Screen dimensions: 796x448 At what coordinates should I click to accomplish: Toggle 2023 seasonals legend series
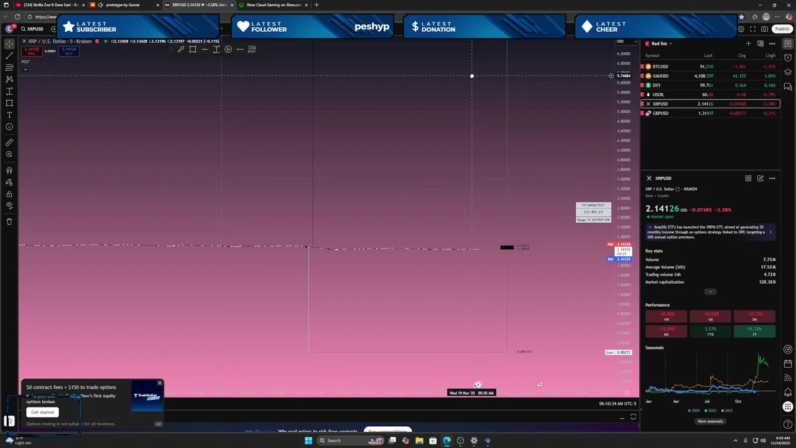pyautogui.click(x=727, y=411)
